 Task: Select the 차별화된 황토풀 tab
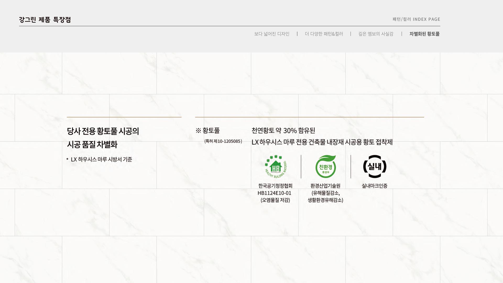pyautogui.click(x=424, y=34)
